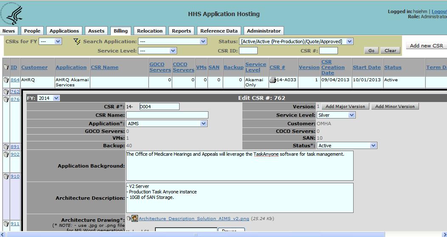
Task: Switch to the Assets tab
Action: pyautogui.click(x=96, y=31)
